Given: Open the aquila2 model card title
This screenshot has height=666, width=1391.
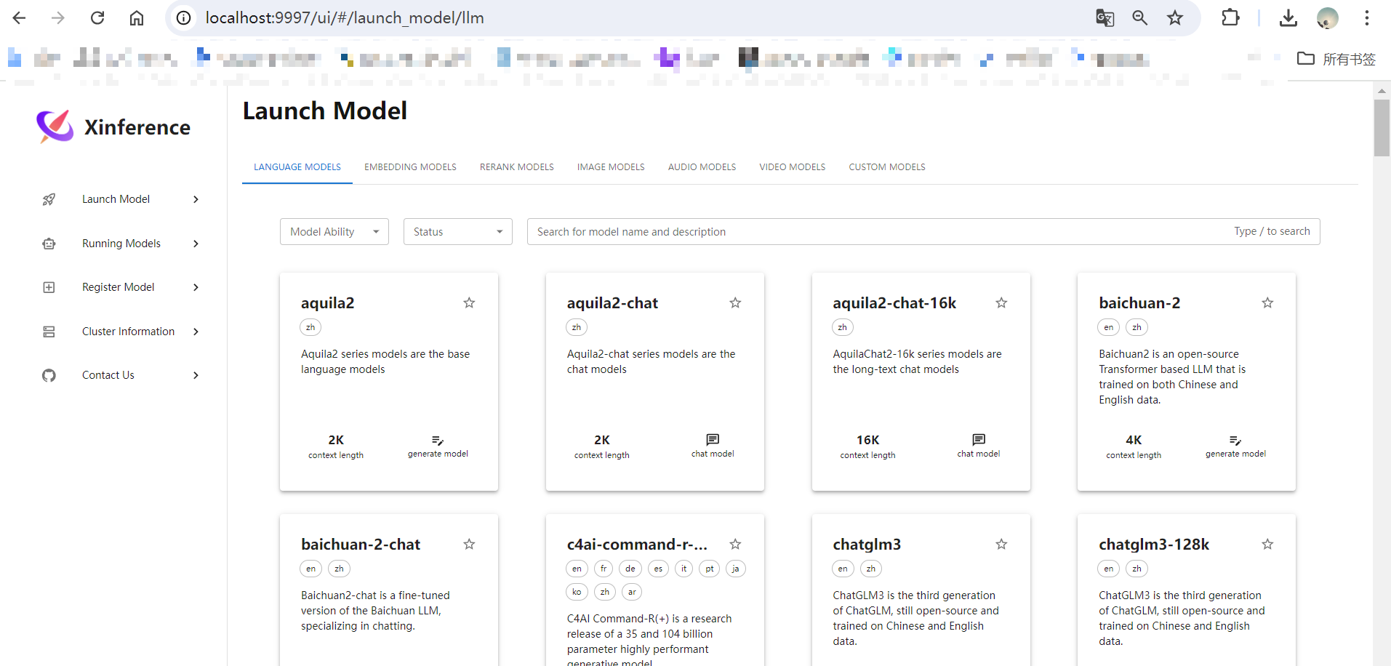Looking at the screenshot, I should (328, 303).
